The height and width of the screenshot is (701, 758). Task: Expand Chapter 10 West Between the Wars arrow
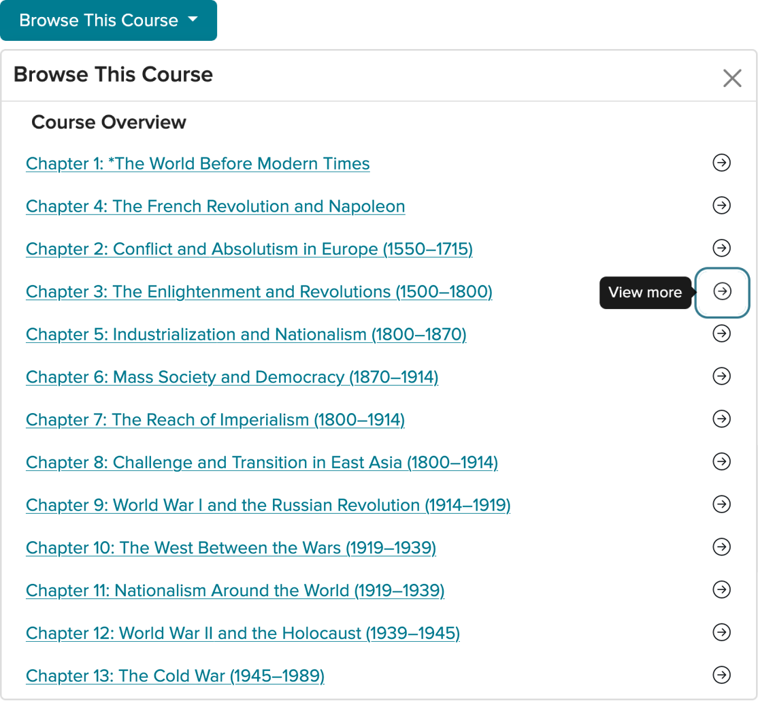pos(721,547)
